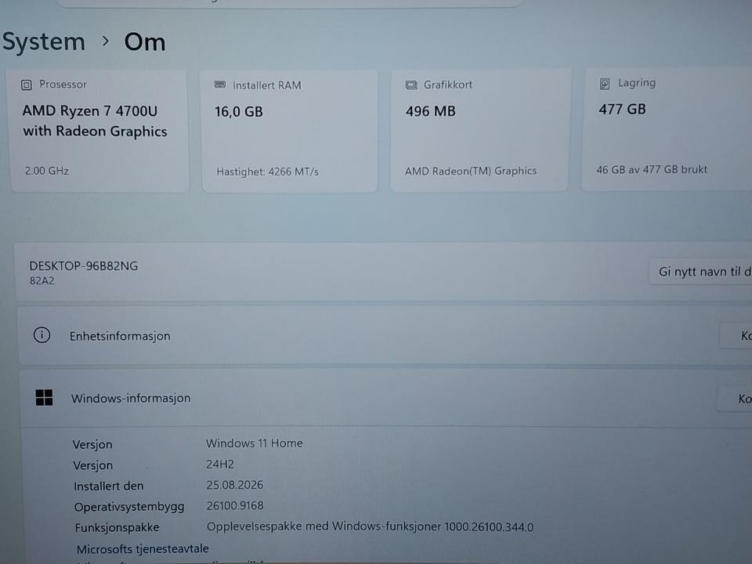Select the 16,0 GB RAM value
Screen dimensions: 752x564
[x=239, y=112]
